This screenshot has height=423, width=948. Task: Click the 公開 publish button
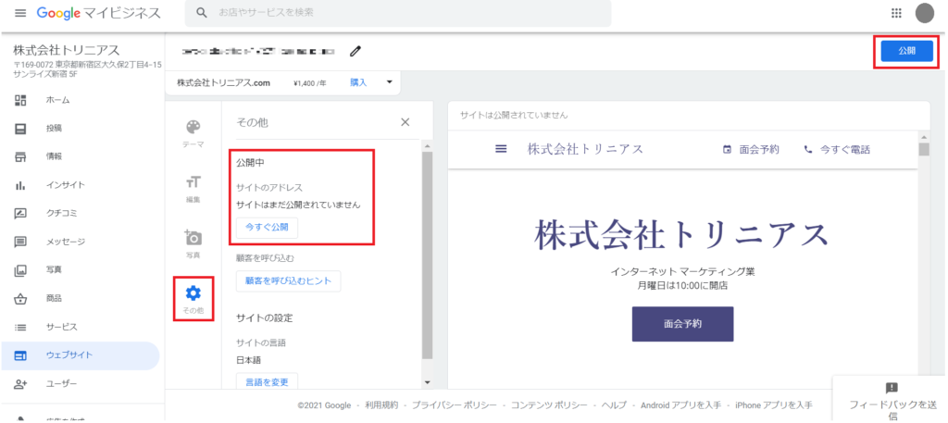[907, 51]
